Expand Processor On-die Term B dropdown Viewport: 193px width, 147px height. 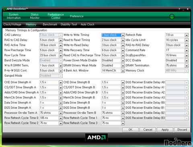click(123, 113)
